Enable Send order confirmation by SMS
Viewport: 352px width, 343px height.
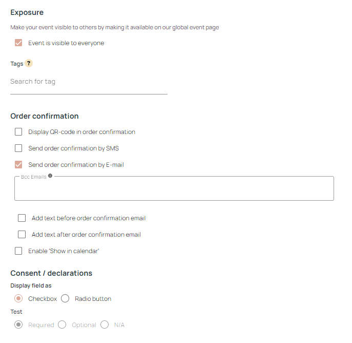[x=18, y=148]
